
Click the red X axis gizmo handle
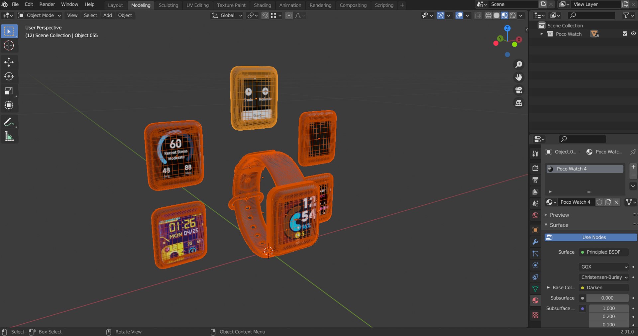point(519,40)
